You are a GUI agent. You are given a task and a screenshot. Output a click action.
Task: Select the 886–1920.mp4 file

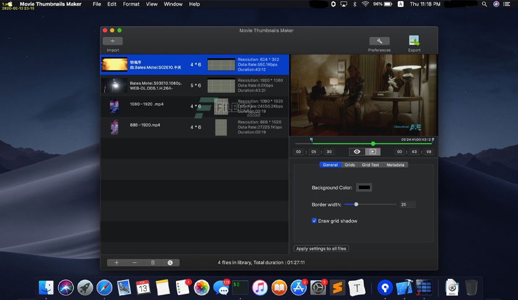195,127
